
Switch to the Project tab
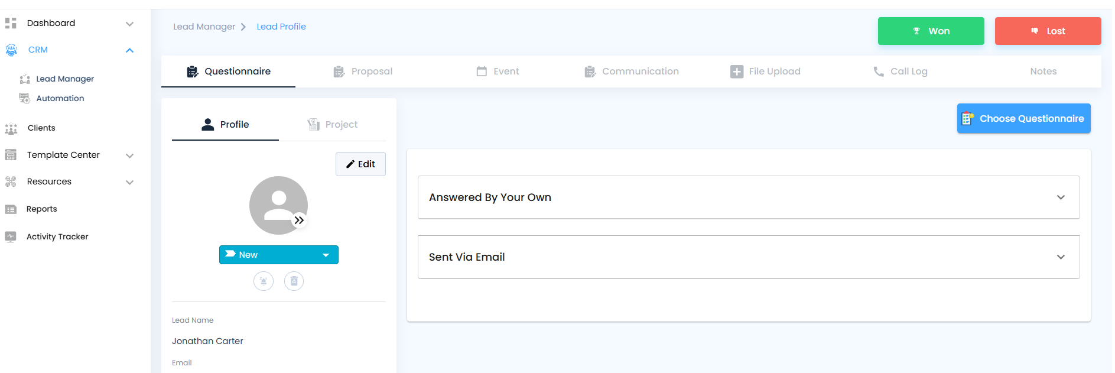[332, 124]
